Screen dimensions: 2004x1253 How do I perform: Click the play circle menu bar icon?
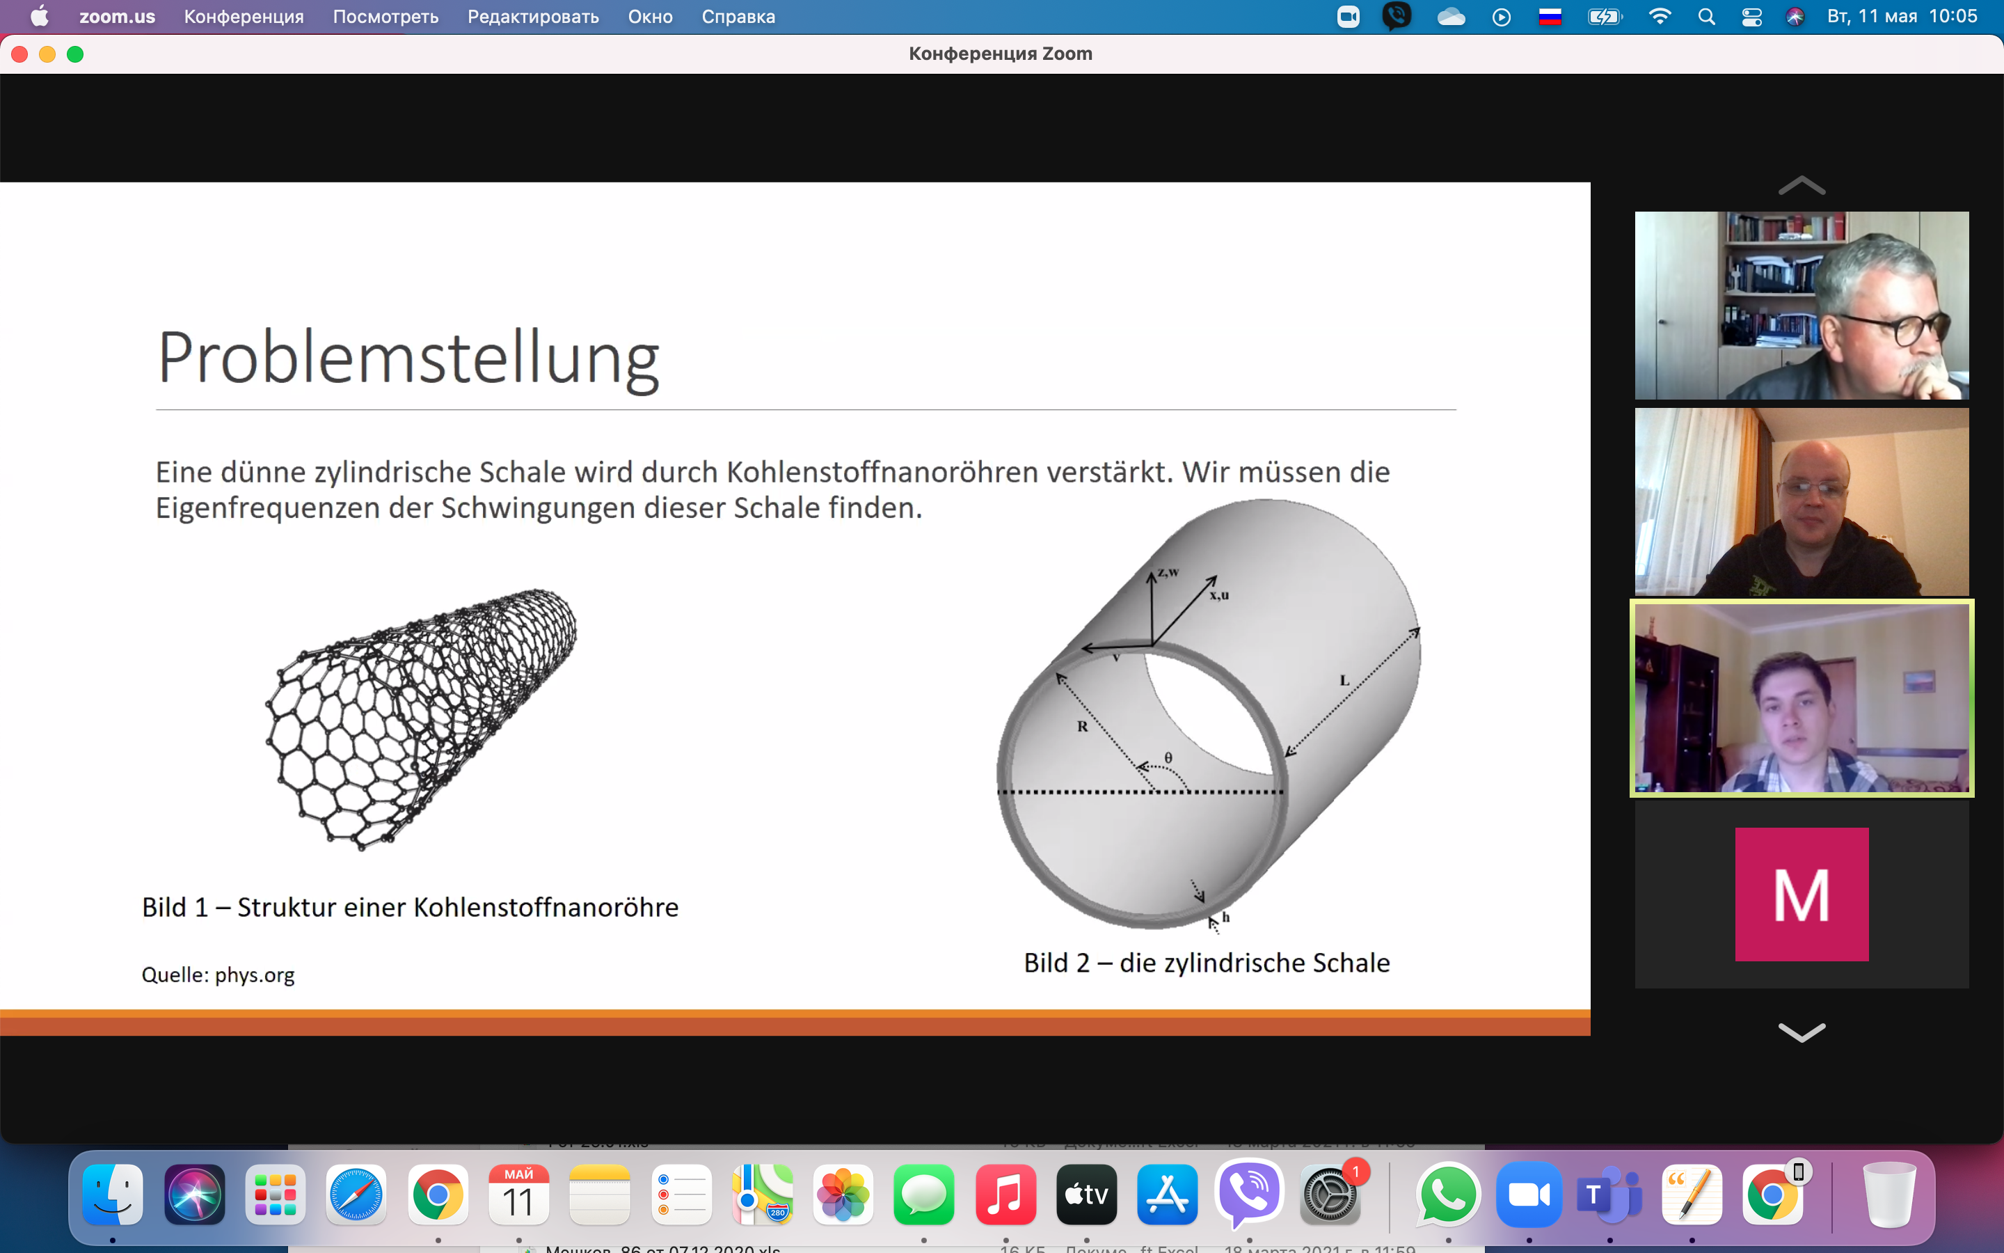pos(1502,17)
